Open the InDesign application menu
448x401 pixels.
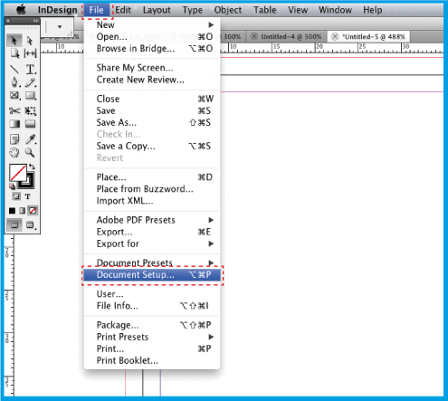coord(58,10)
